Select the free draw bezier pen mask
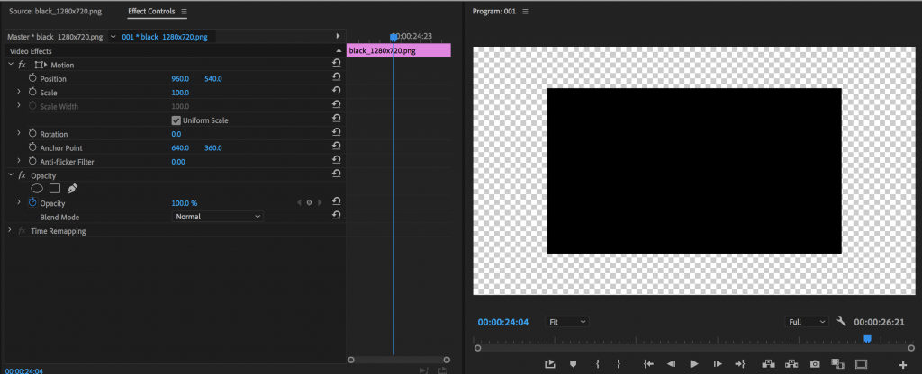This screenshot has width=922, height=374. point(72,189)
